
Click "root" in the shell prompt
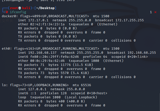coord(14,8)
